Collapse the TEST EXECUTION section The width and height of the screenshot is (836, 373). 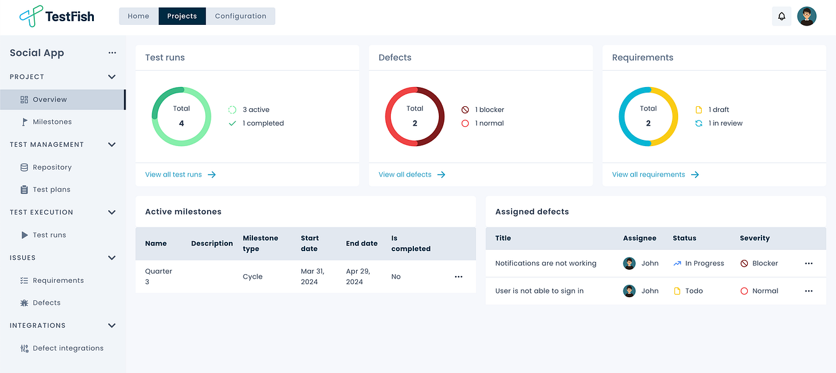point(112,213)
